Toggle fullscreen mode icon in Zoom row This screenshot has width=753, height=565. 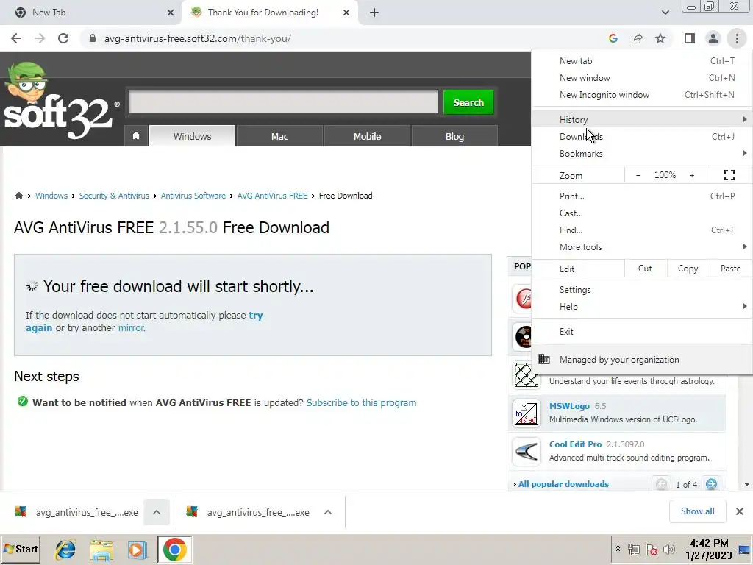pyautogui.click(x=729, y=175)
